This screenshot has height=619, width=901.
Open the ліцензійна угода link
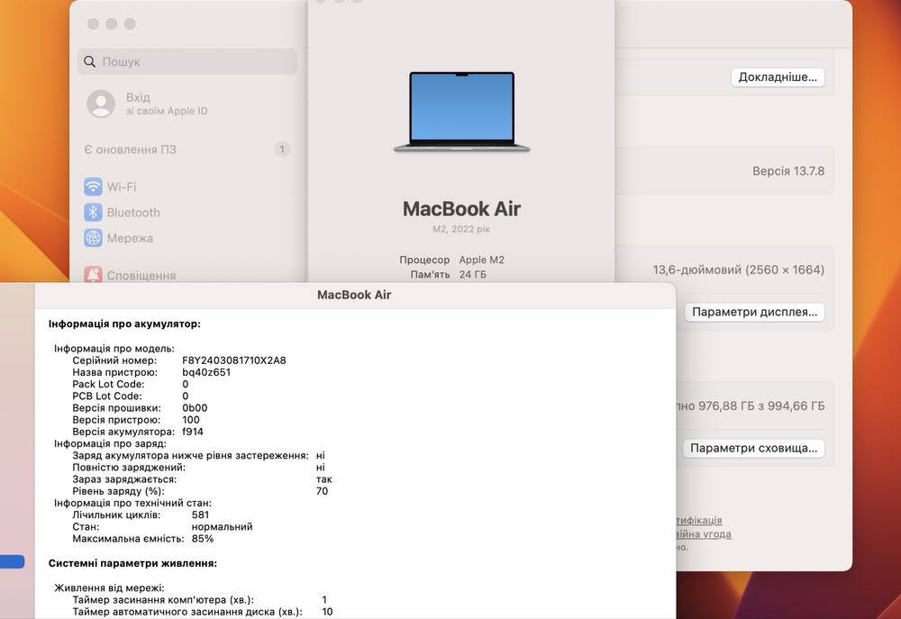tap(704, 534)
